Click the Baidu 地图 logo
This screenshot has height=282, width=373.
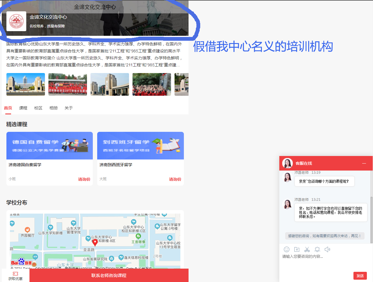21,262
